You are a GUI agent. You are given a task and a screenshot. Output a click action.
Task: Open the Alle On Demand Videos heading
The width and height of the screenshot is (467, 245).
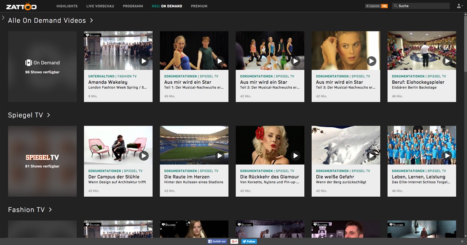point(51,20)
